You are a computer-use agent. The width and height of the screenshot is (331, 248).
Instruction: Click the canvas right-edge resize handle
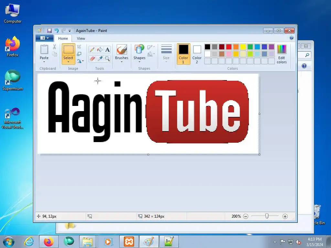coord(260,114)
